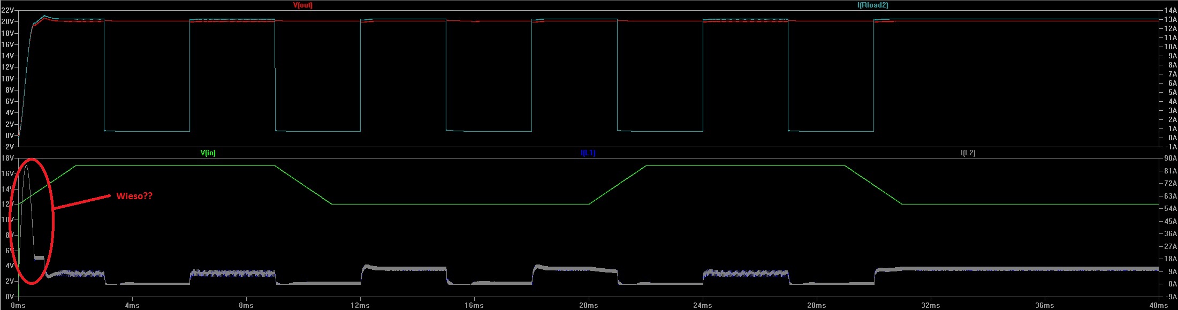Click the I(L2) trace label

point(968,153)
